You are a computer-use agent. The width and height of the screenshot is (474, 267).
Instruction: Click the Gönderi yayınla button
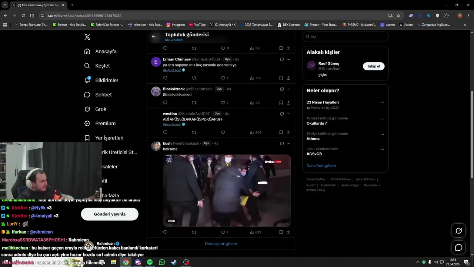point(110,214)
